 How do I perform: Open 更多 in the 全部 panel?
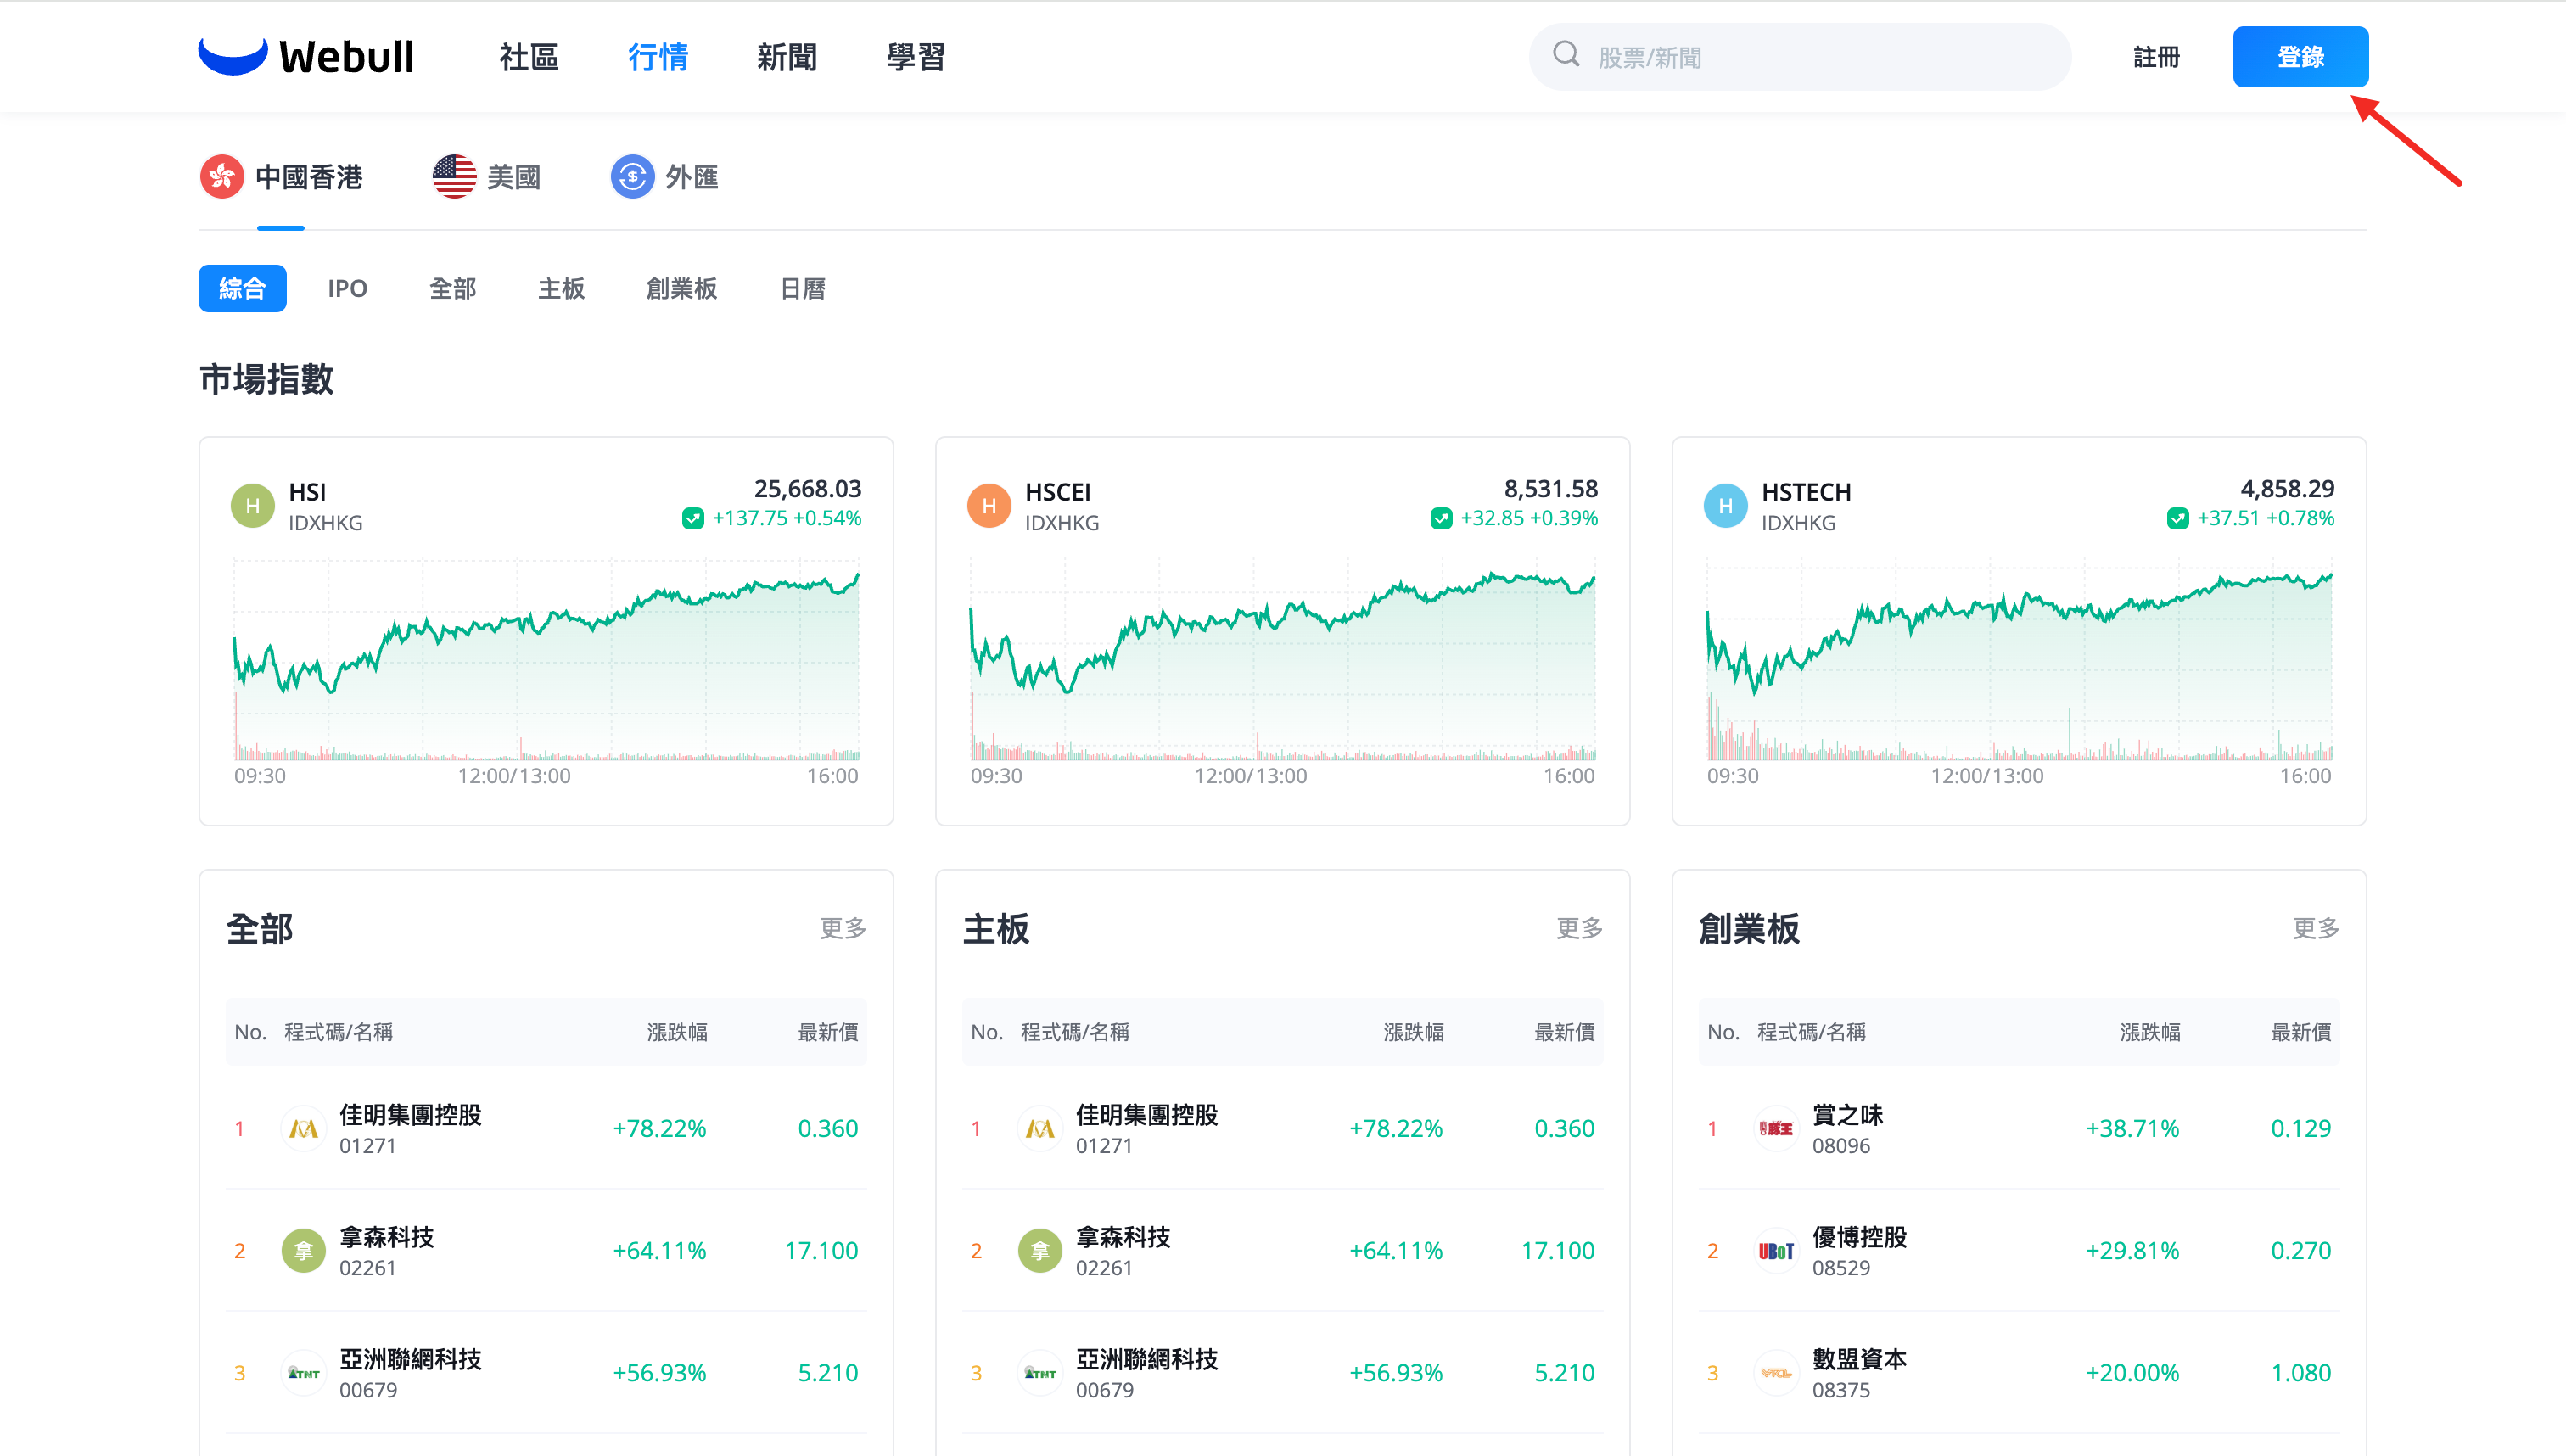click(843, 929)
